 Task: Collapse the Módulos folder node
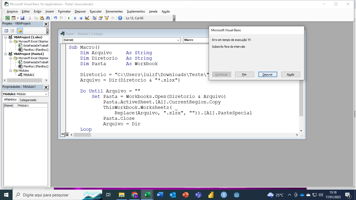pyautogui.click(x=11, y=71)
